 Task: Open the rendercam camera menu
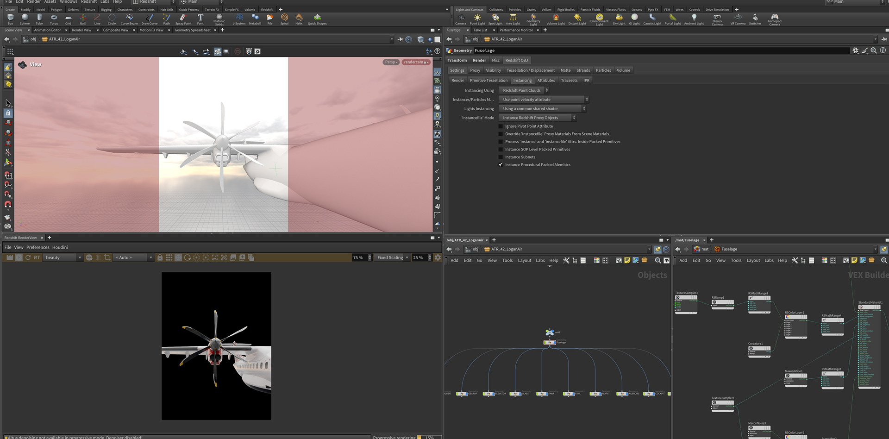pos(415,62)
